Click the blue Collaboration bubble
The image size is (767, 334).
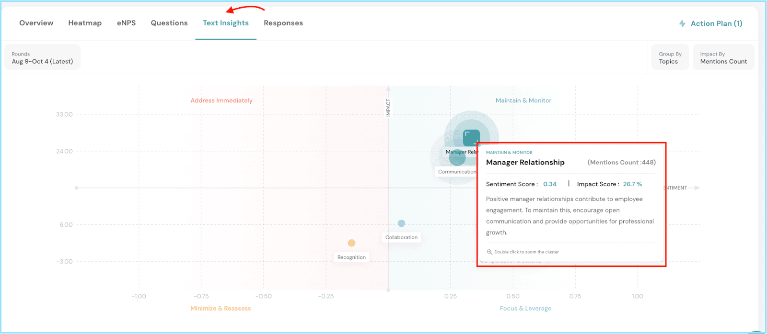tap(401, 223)
